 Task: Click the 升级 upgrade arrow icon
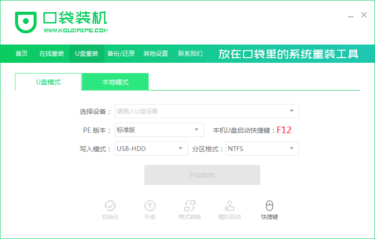click(150, 206)
